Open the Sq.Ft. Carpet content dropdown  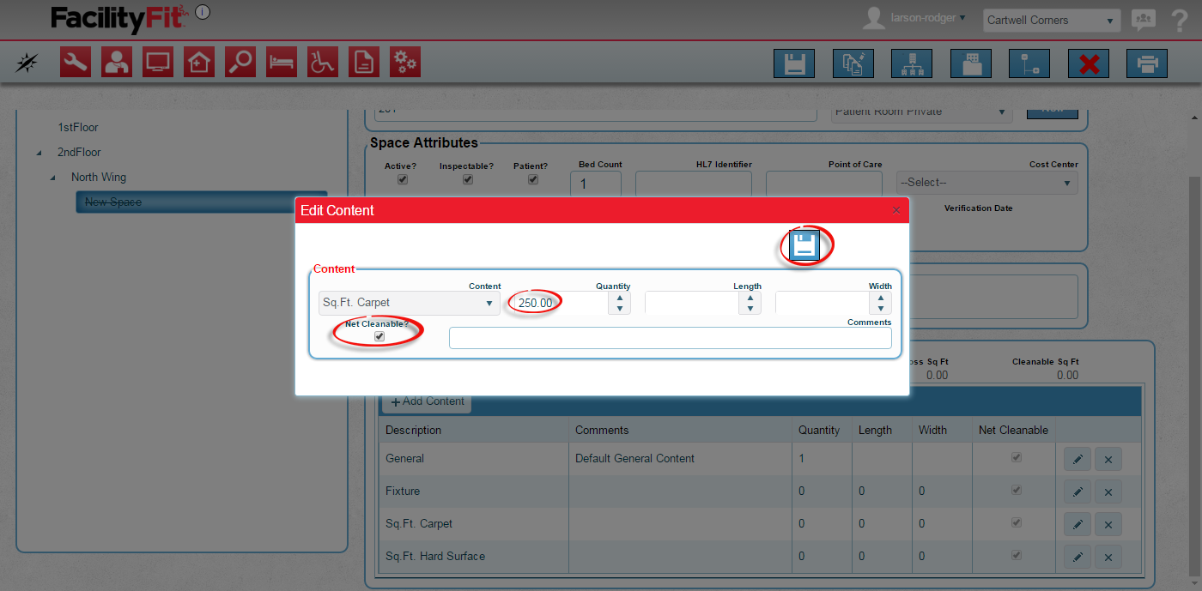coord(409,303)
